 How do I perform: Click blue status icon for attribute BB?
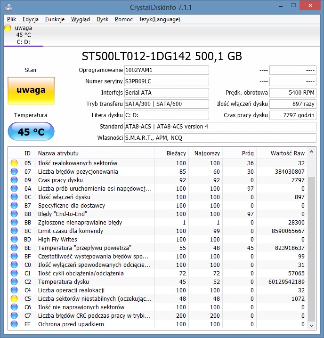[14, 222]
